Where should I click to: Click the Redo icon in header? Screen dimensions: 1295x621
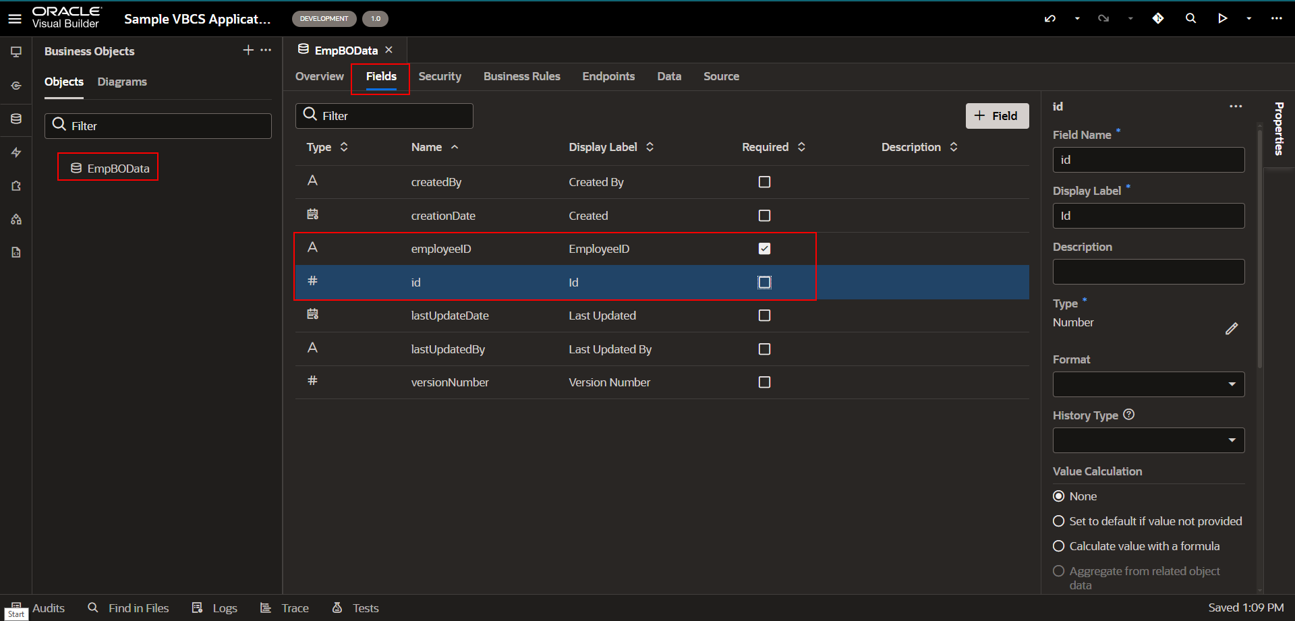[x=1103, y=19]
